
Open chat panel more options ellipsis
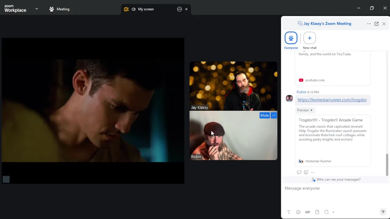(369, 24)
